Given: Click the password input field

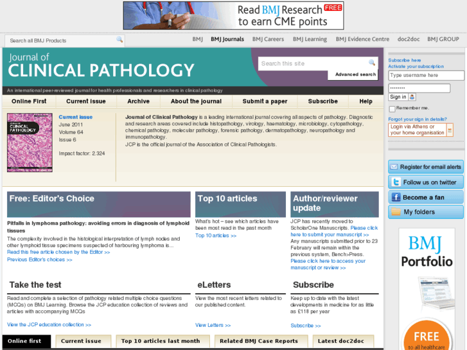Looking at the screenshot, I should click(x=419, y=88).
